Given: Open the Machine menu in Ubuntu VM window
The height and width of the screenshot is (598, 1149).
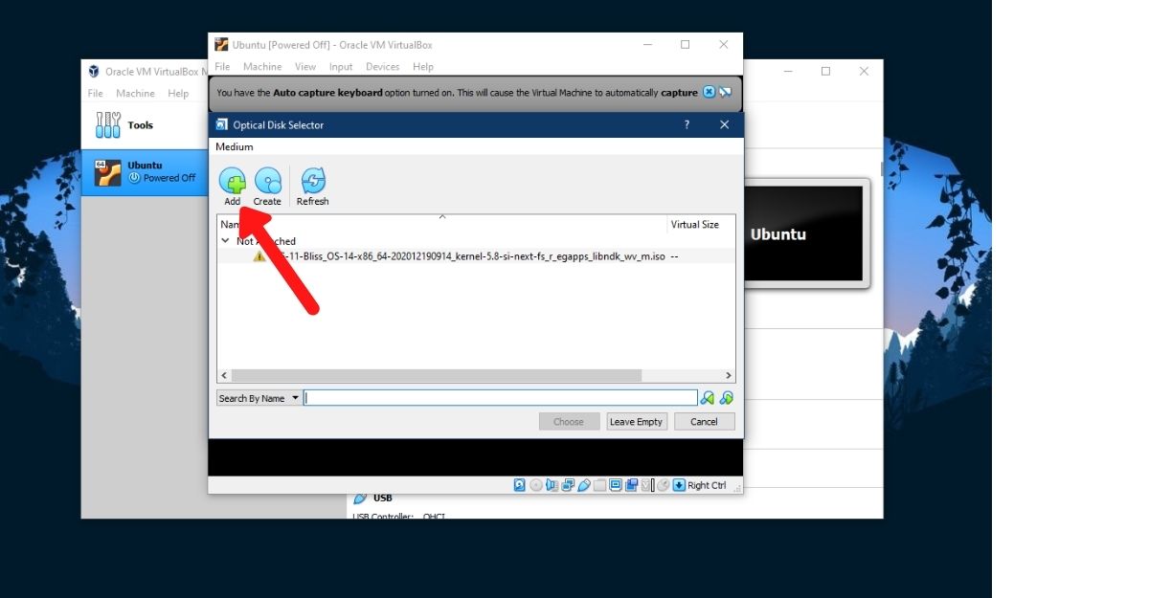Looking at the screenshot, I should point(262,67).
